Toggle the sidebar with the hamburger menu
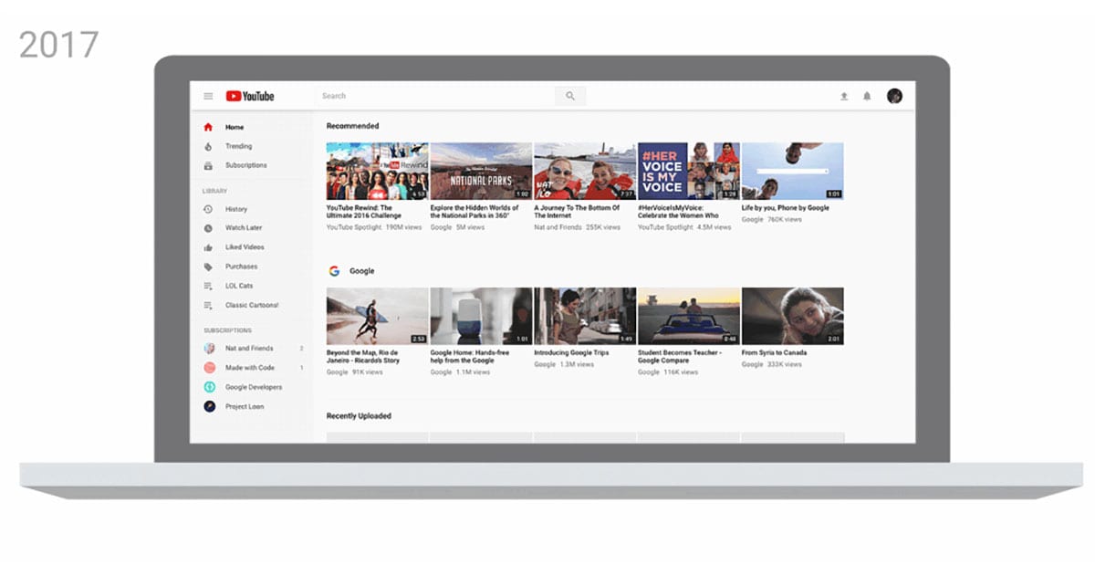The image size is (1095, 575). (208, 95)
